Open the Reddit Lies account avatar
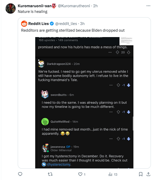 [x=24, y=24]
